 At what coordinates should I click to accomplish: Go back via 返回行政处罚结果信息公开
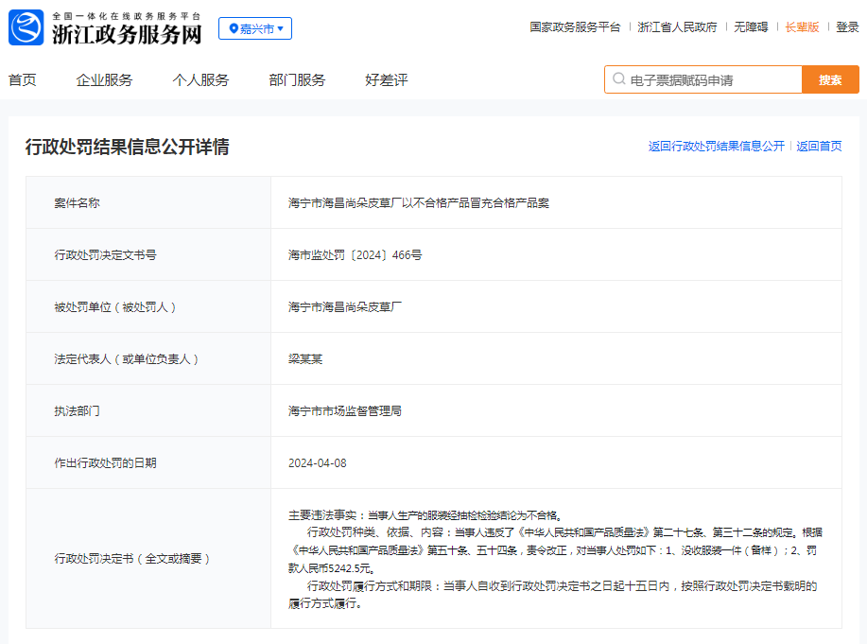(x=717, y=146)
